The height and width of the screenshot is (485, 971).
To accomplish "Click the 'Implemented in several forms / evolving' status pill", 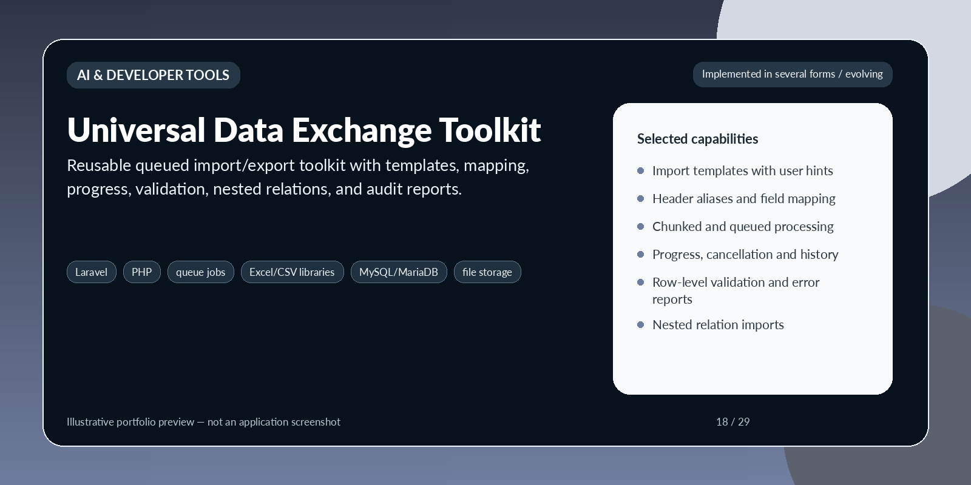I will [x=793, y=74].
